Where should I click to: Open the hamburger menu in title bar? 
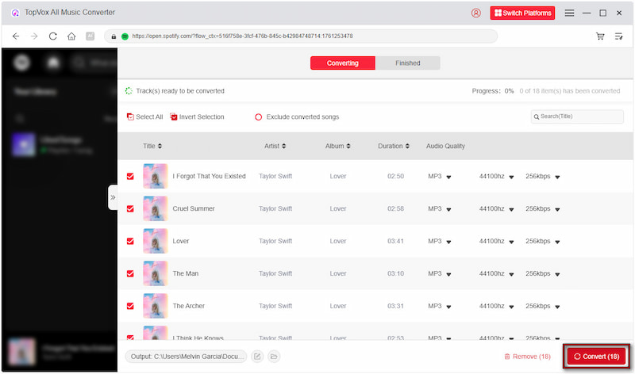tap(569, 13)
